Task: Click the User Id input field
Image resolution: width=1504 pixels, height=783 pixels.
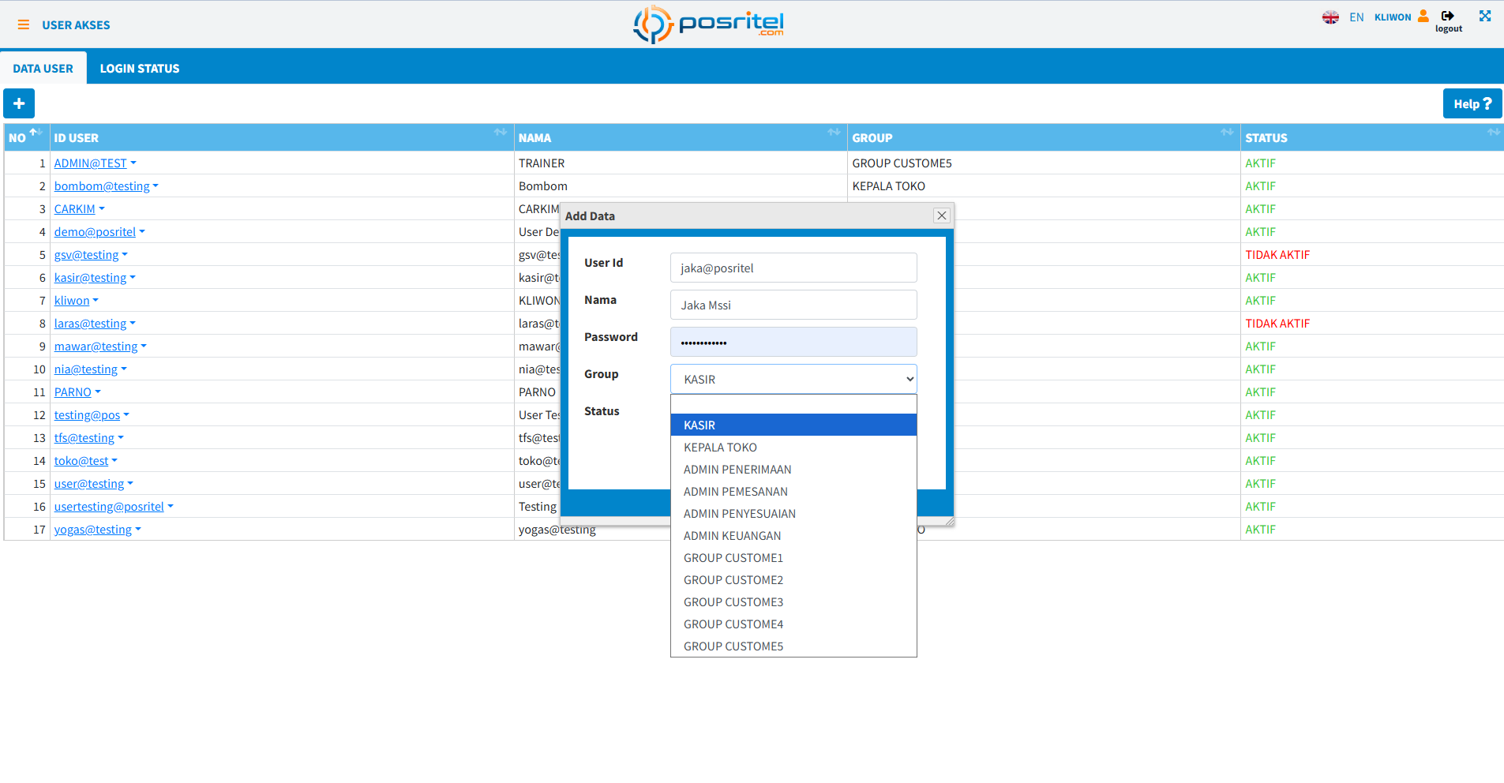Action: 793,268
